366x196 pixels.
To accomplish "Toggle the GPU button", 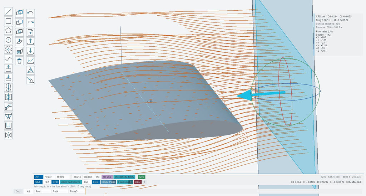I will (x=142, y=177).
